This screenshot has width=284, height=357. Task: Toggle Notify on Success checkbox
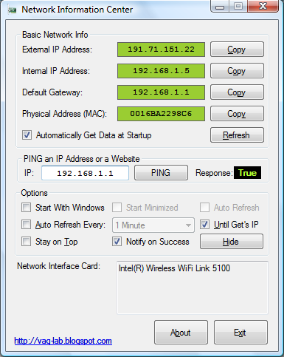coord(117,242)
